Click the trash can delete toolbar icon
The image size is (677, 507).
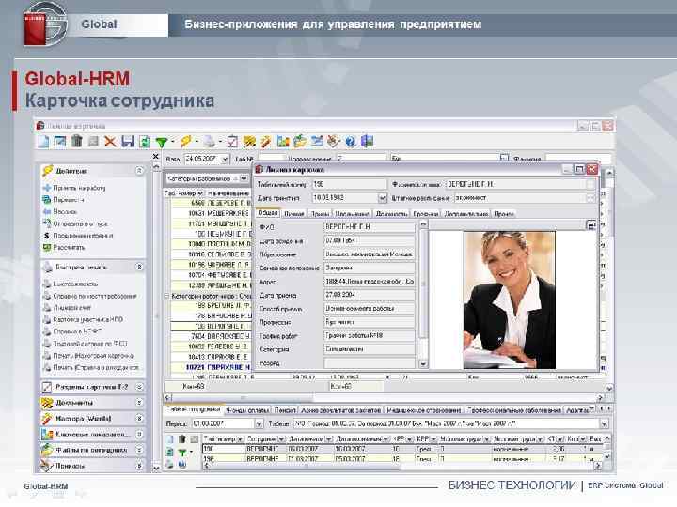77,141
